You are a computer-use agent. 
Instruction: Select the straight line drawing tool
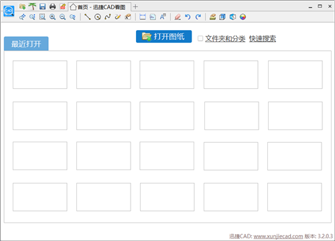point(87,17)
